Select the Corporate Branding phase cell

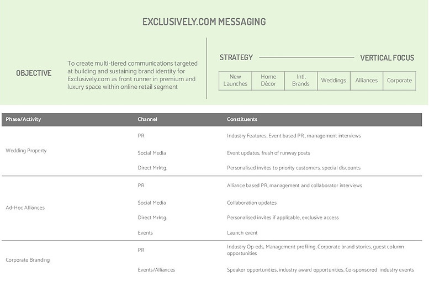pos(28,259)
